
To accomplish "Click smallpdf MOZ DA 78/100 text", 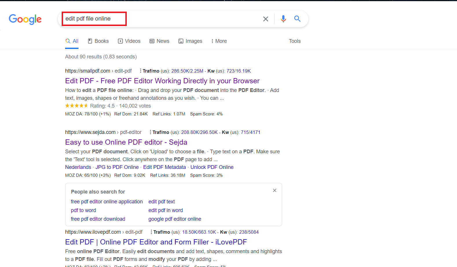I will pos(88,114).
